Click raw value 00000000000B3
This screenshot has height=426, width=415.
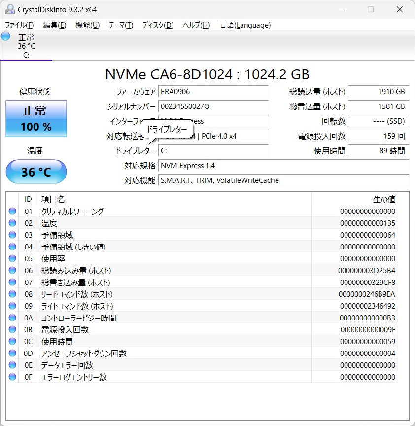[368, 318]
